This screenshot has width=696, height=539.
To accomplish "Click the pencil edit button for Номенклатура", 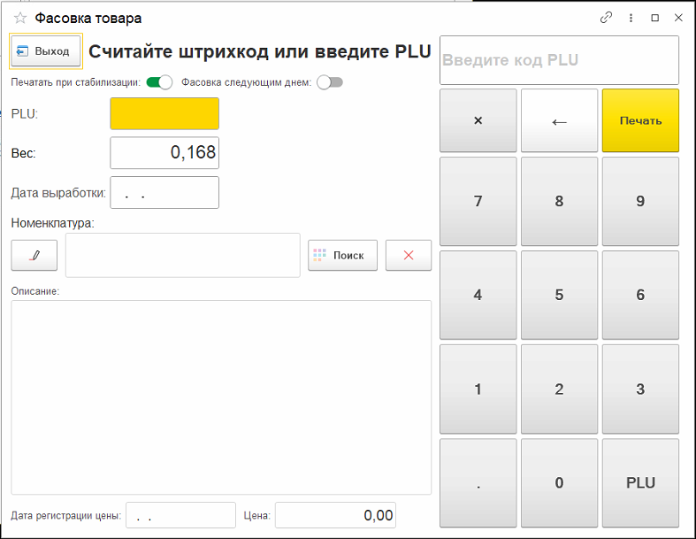I will click(34, 255).
